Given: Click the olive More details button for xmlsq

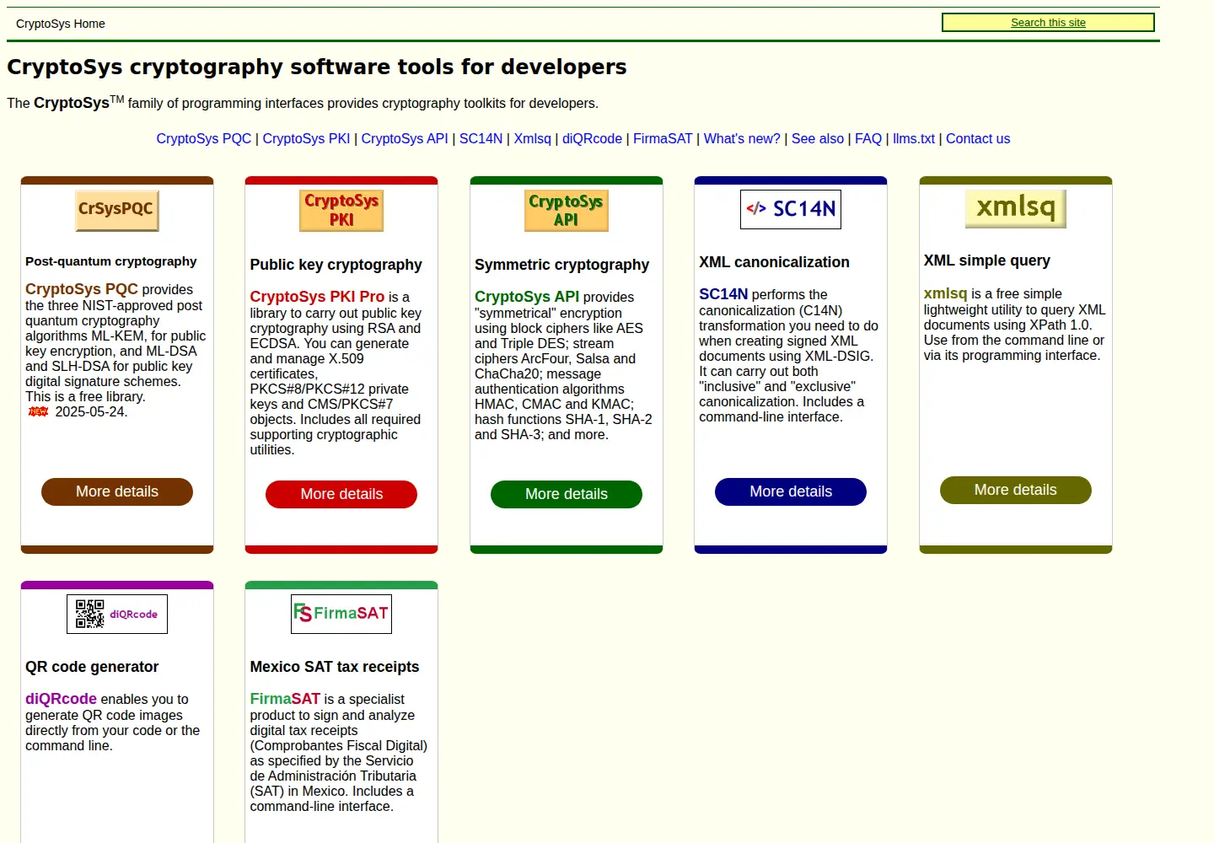Looking at the screenshot, I should coord(1016,490).
